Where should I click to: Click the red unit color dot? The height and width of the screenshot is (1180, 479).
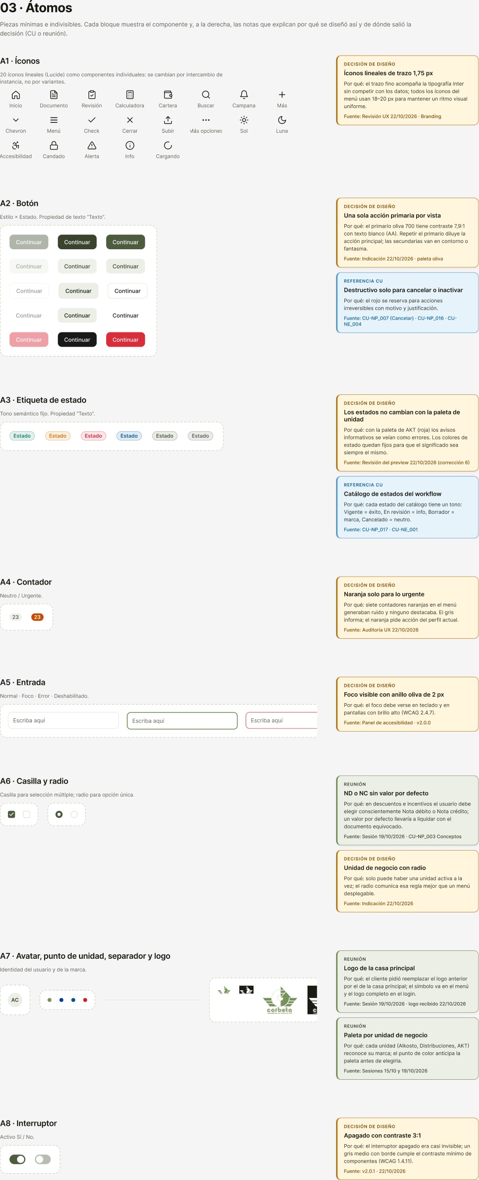tap(85, 1000)
